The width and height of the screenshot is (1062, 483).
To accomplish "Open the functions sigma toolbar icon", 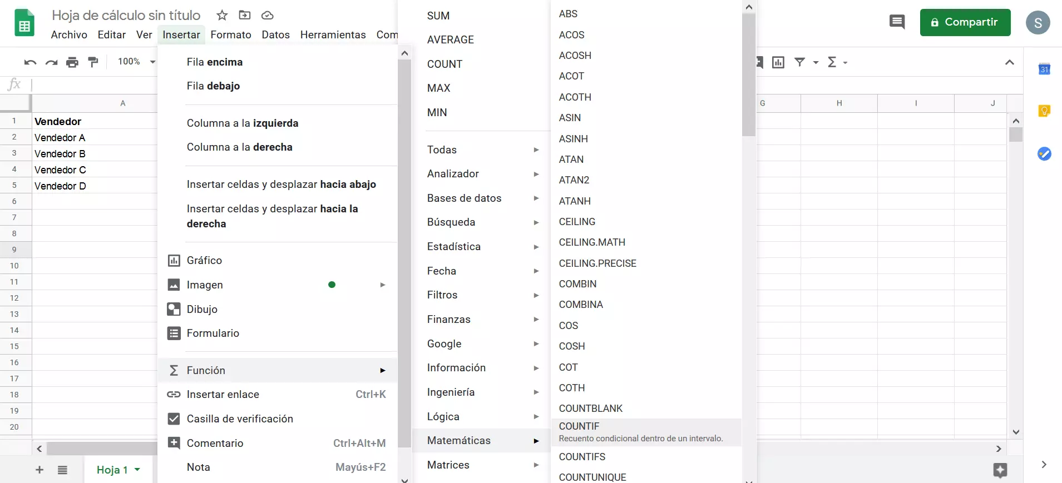I will coord(832,62).
